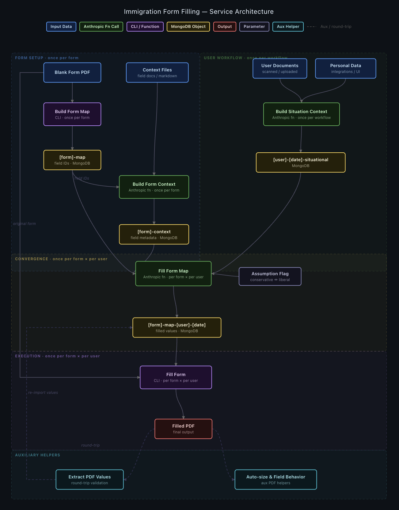This screenshot has height=510, width=399.
Task: Select the Context Files node
Action: [x=157, y=73]
